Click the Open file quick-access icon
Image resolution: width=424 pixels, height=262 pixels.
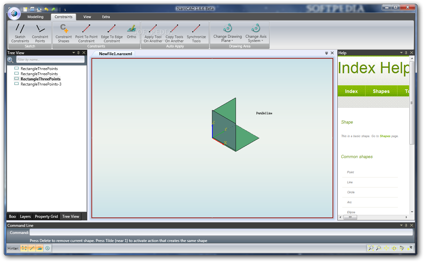tap(32, 9)
